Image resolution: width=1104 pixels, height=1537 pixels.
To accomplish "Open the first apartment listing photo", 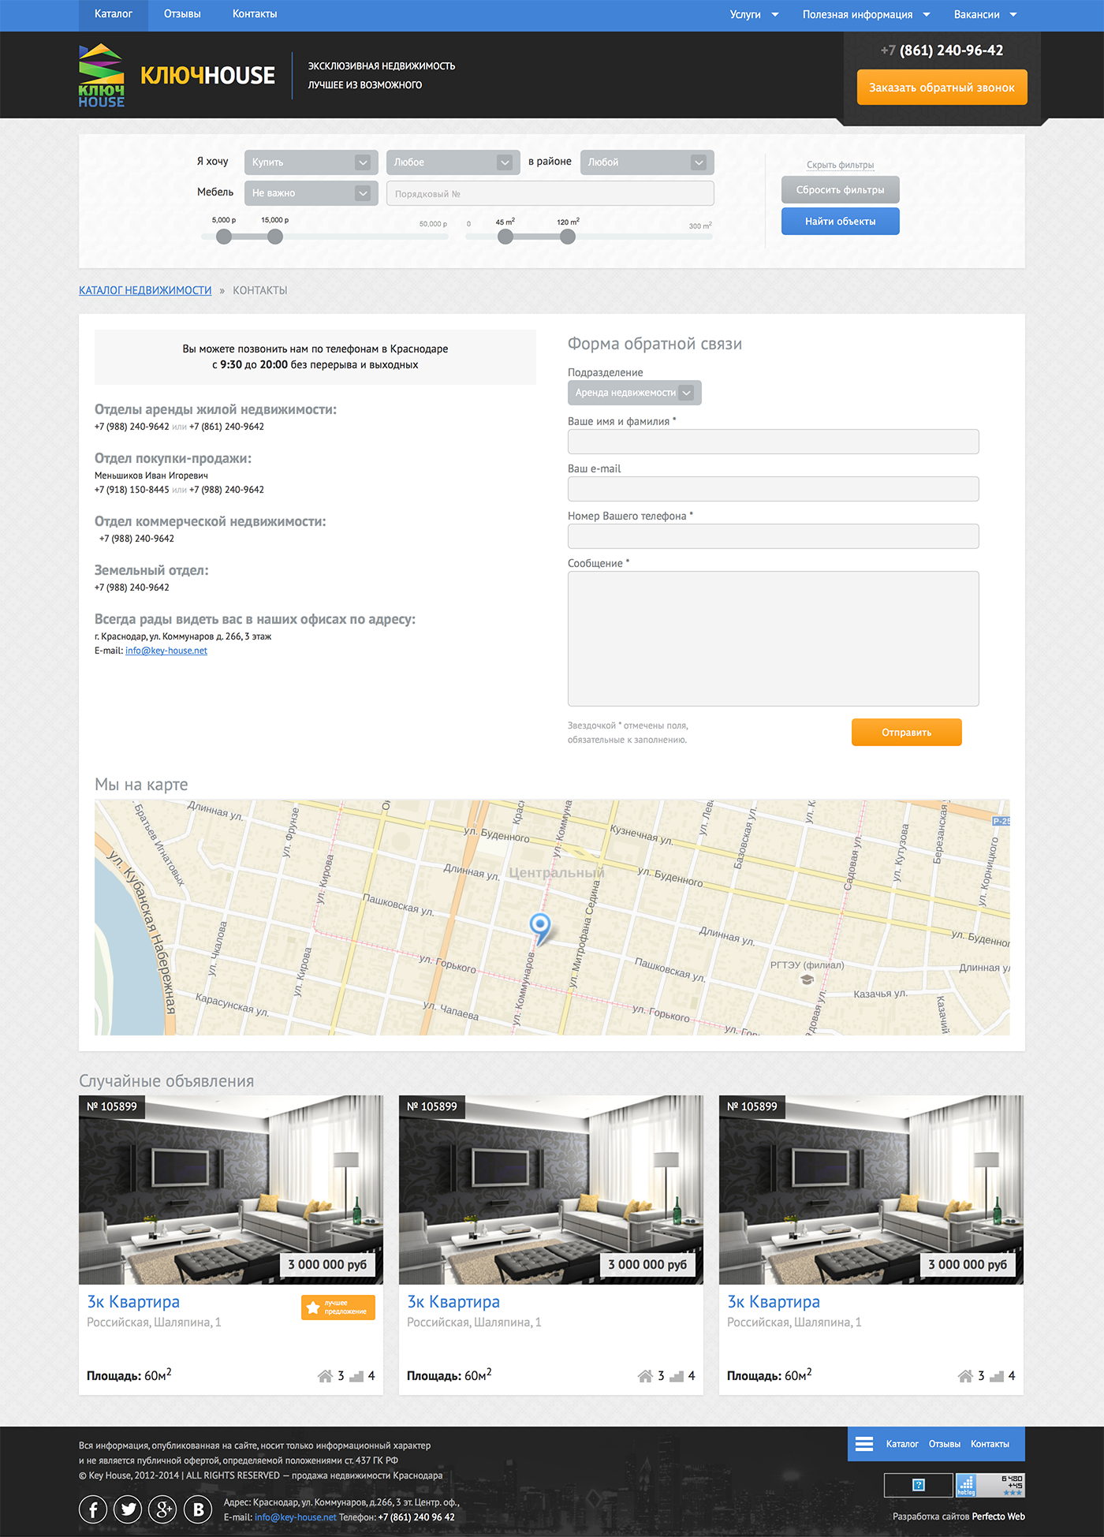I will [231, 1190].
